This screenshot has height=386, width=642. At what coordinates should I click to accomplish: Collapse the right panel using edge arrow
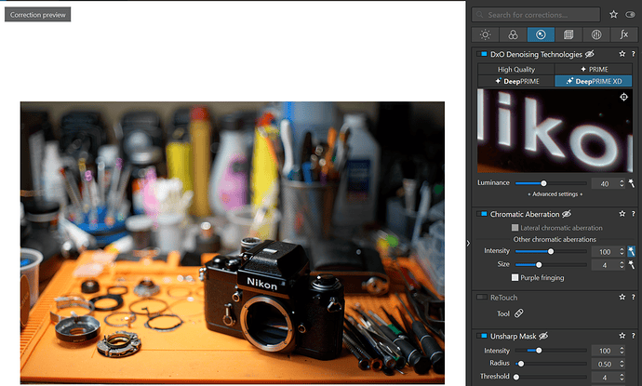pyautogui.click(x=467, y=243)
